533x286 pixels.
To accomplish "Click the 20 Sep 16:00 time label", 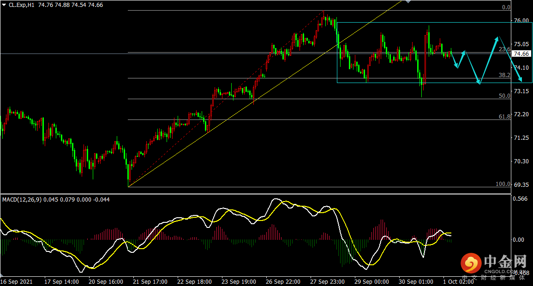I will [x=106, y=282].
